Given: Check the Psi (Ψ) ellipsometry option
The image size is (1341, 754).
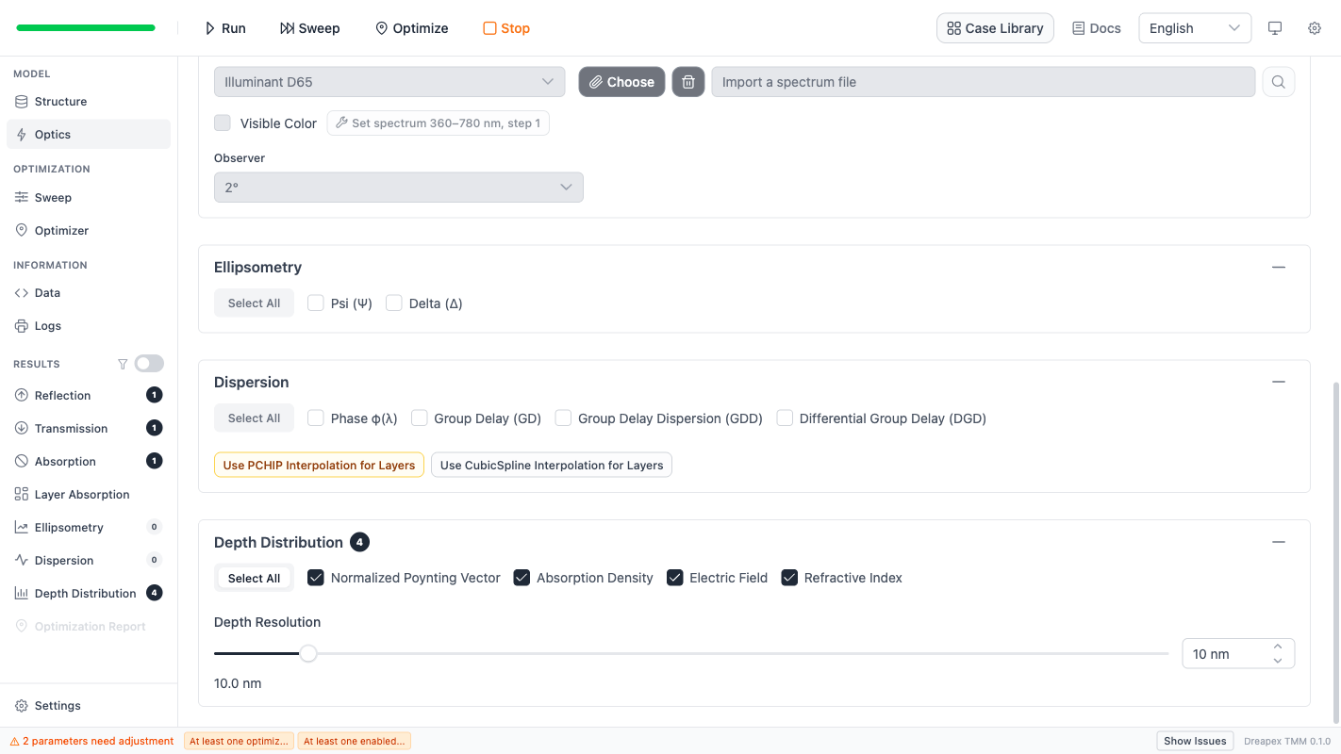Looking at the screenshot, I should pos(316,303).
